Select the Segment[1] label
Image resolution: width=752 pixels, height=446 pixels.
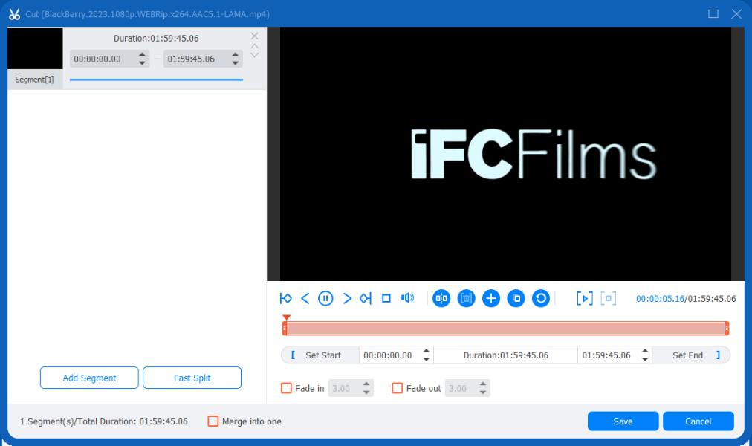[x=34, y=79]
